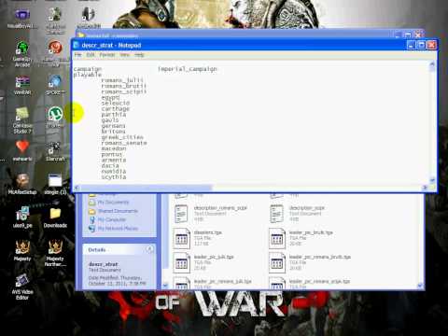Click the 'macedon' line in Notepad
Screen dimensions: 448x336
tap(114, 148)
